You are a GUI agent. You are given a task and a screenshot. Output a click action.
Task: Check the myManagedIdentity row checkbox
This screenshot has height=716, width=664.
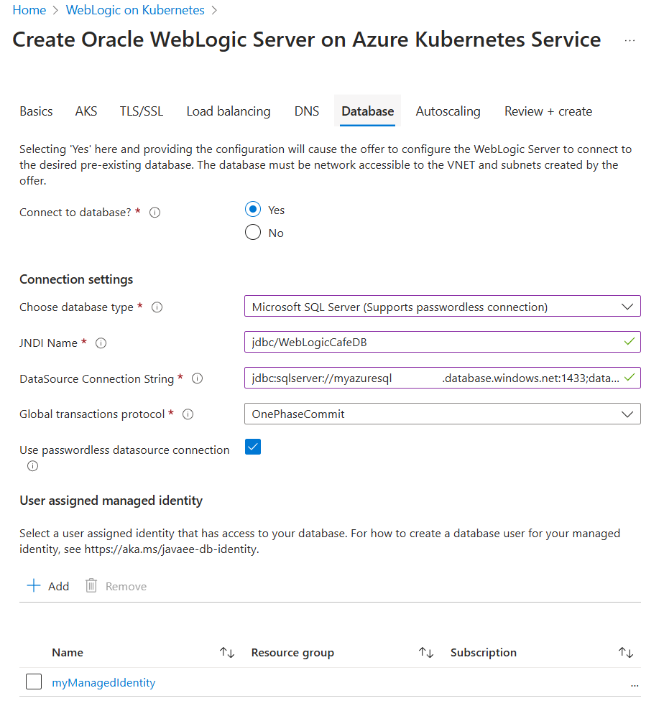pyautogui.click(x=34, y=682)
